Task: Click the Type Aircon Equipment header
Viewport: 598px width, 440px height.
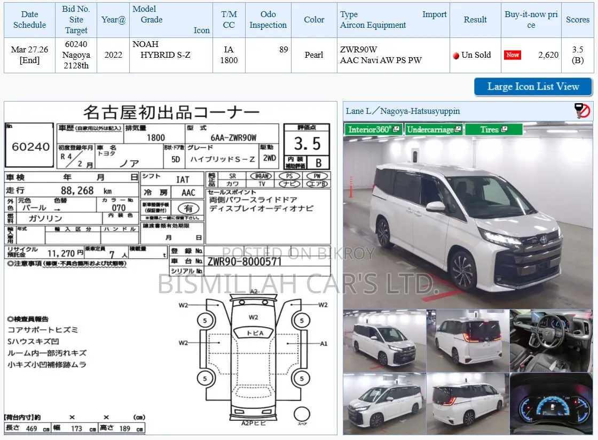Action: coord(393,19)
